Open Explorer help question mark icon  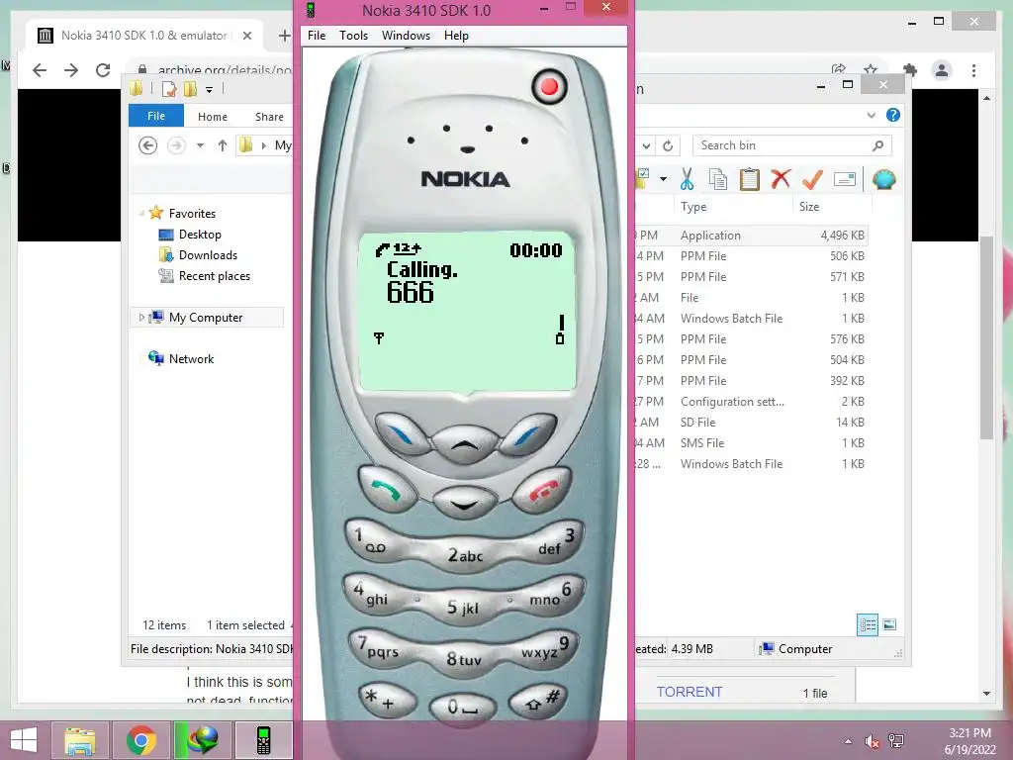pos(893,115)
